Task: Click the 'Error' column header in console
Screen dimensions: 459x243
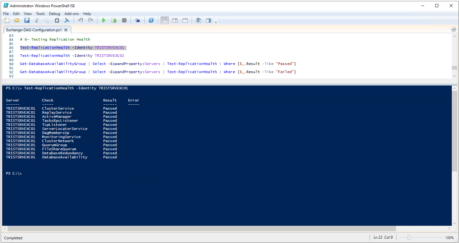Action: point(134,100)
